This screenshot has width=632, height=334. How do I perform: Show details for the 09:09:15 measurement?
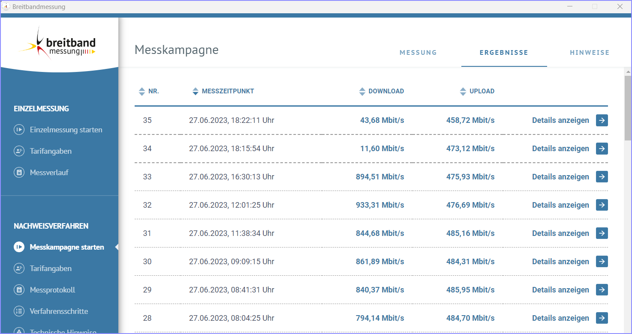(x=560, y=262)
